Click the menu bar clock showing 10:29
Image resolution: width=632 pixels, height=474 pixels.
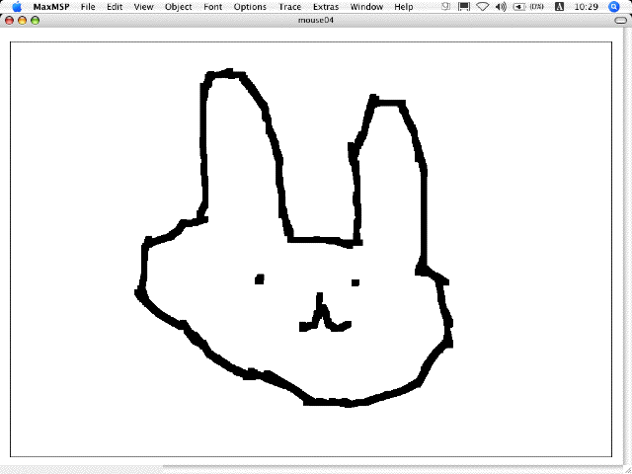pyautogui.click(x=586, y=7)
